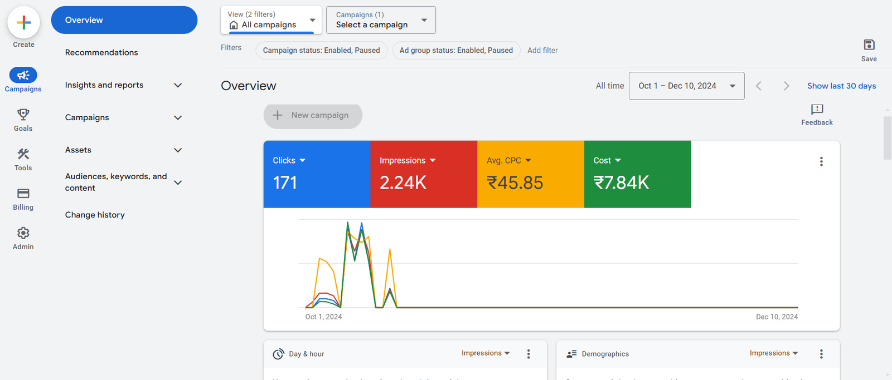Click the Add filter field

tap(542, 50)
